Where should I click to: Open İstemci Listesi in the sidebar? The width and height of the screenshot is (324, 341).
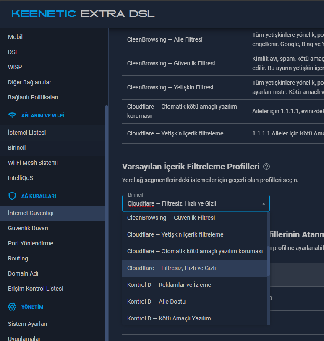pyautogui.click(x=52, y=133)
